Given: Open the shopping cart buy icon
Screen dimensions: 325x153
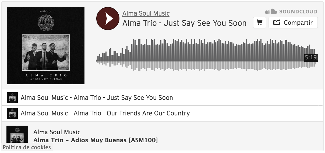Looking at the screenshot, I should tap(260, 23).
